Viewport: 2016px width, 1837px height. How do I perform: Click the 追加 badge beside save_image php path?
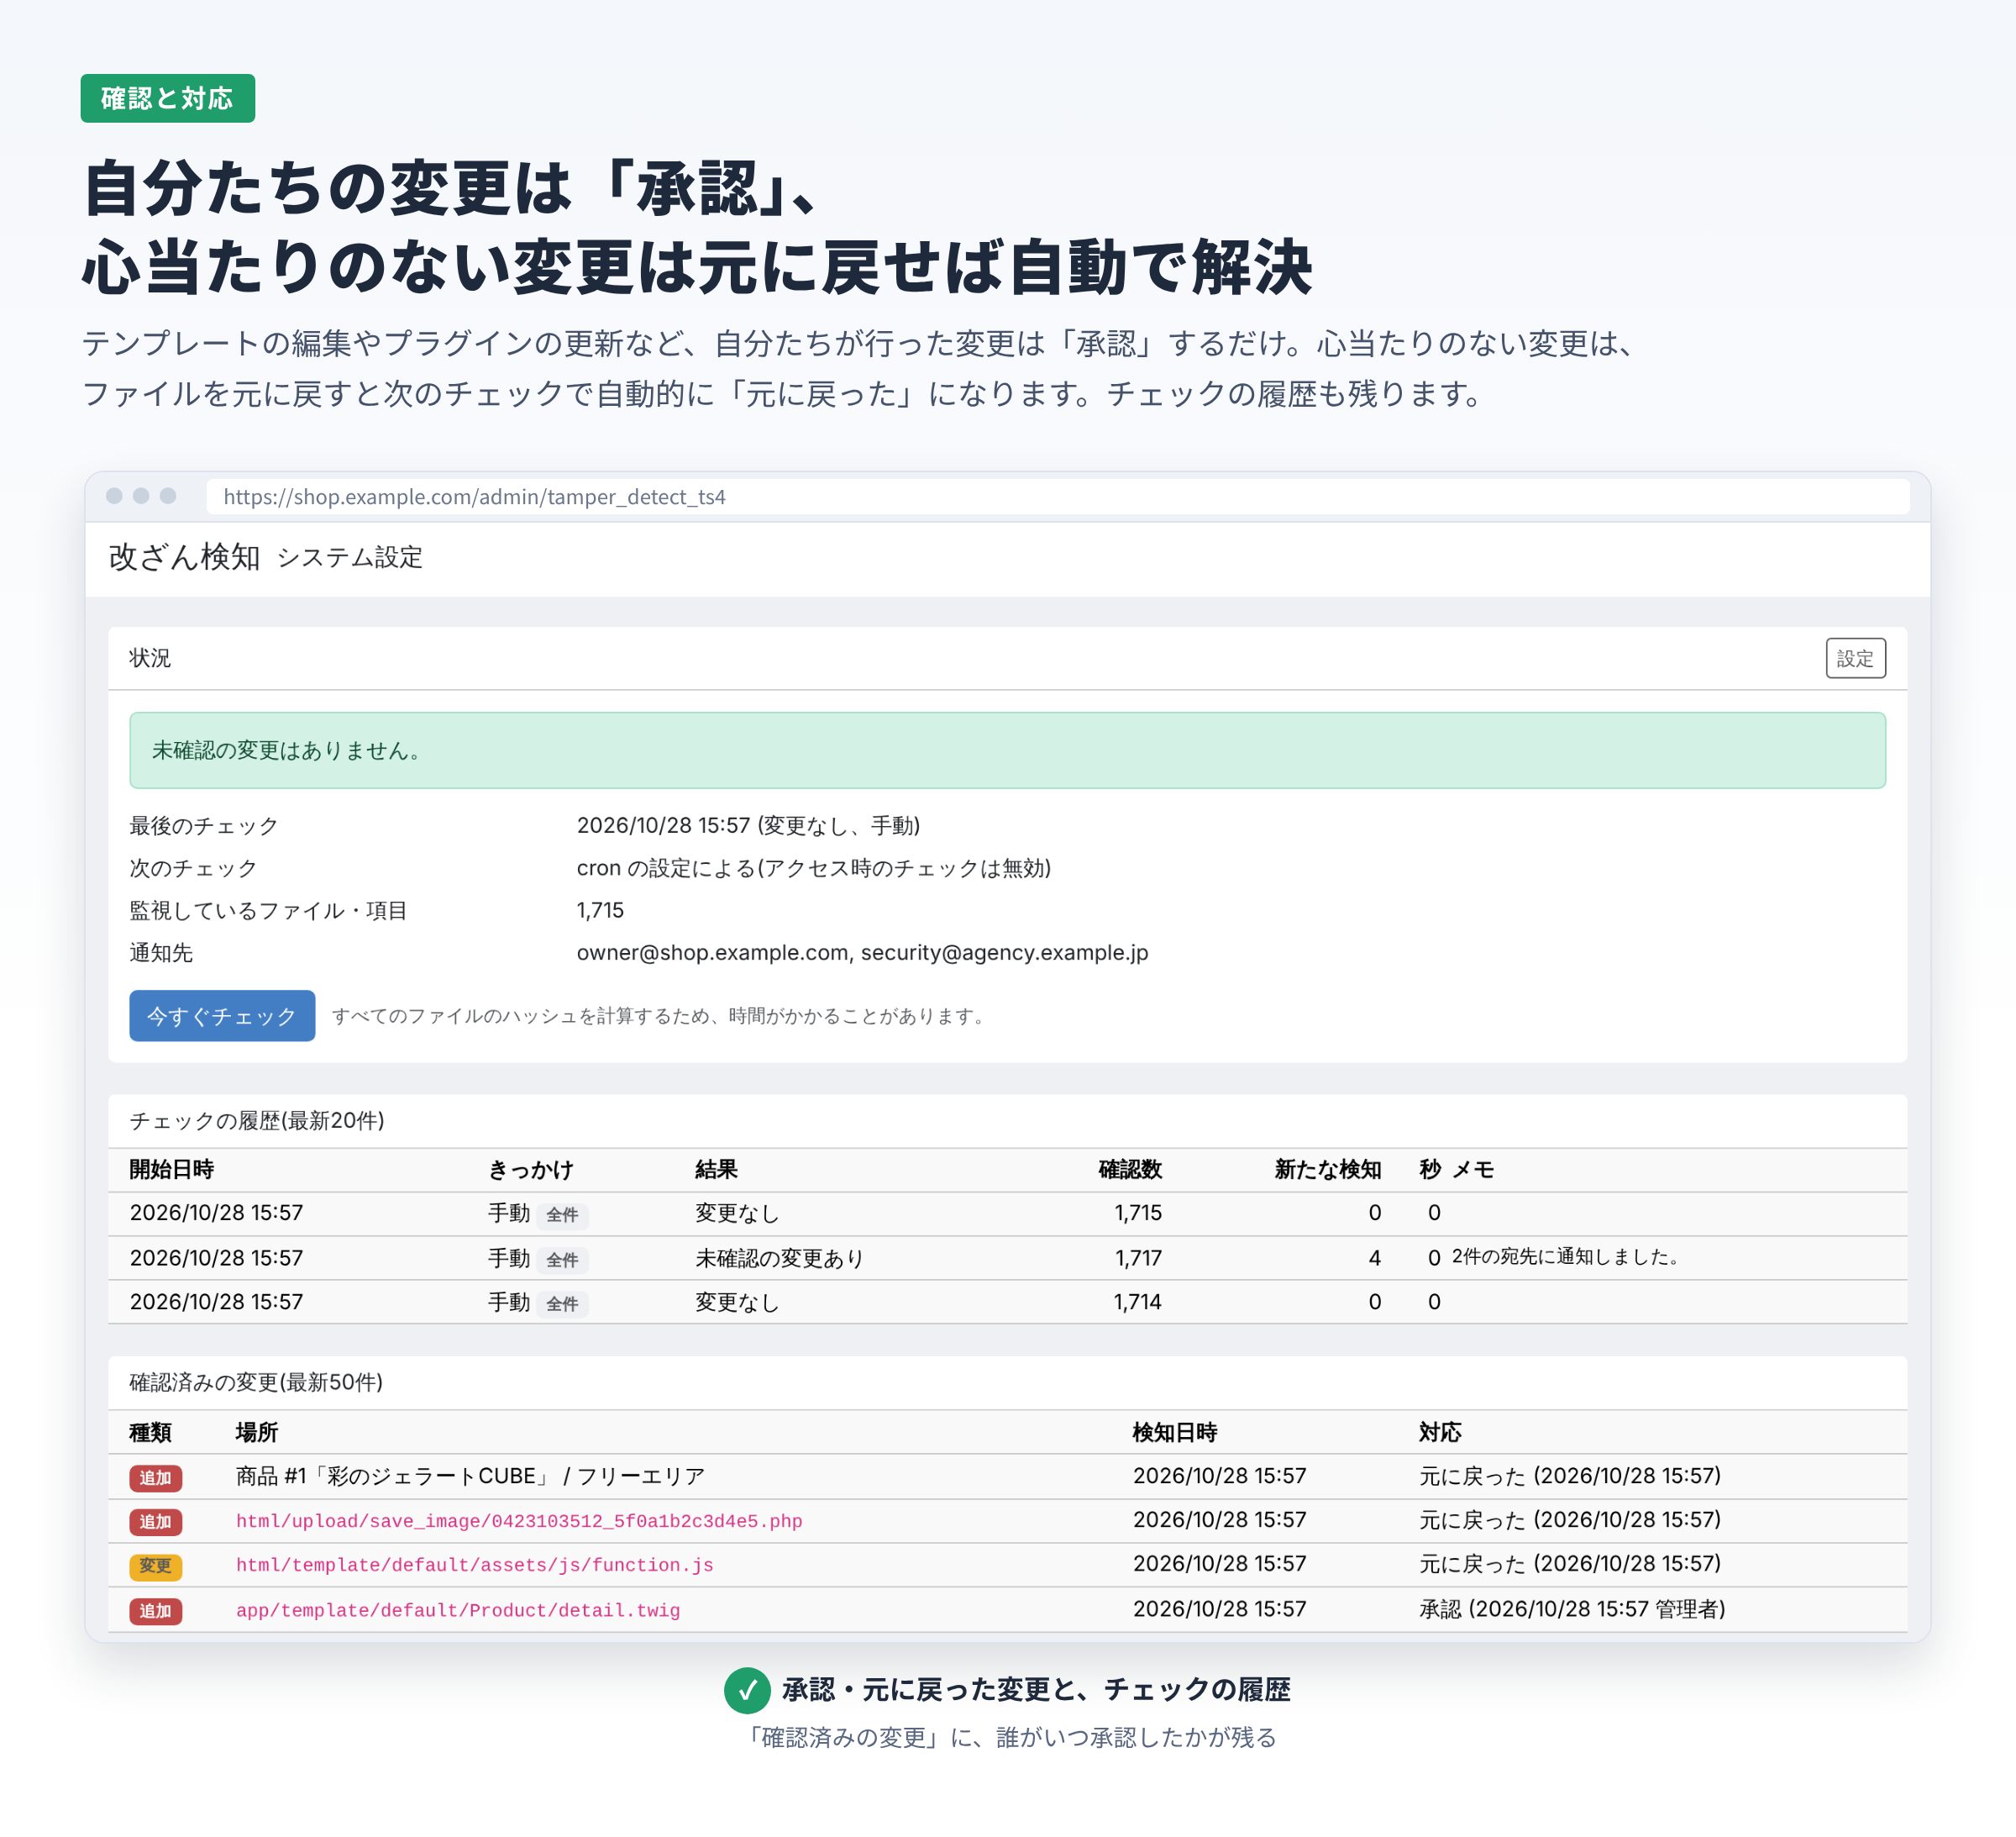155,1522
